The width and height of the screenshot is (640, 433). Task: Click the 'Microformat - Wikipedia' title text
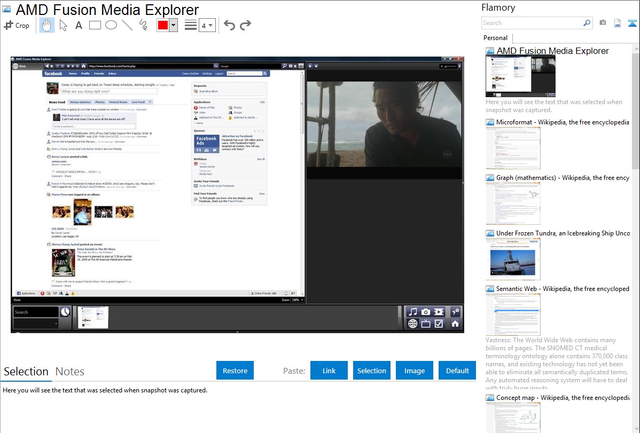coord(563,122)
